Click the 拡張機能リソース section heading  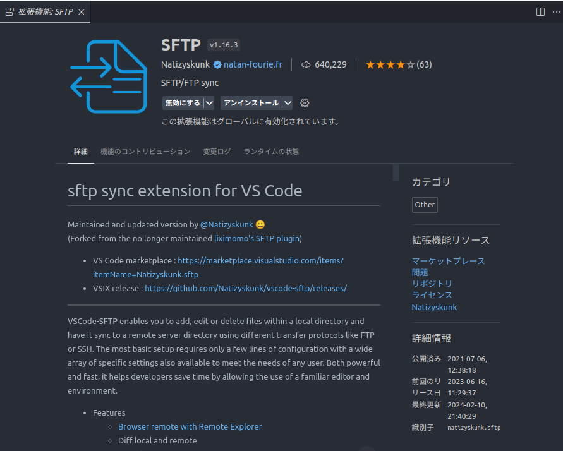pyautogui.click(x=451, y=240)
